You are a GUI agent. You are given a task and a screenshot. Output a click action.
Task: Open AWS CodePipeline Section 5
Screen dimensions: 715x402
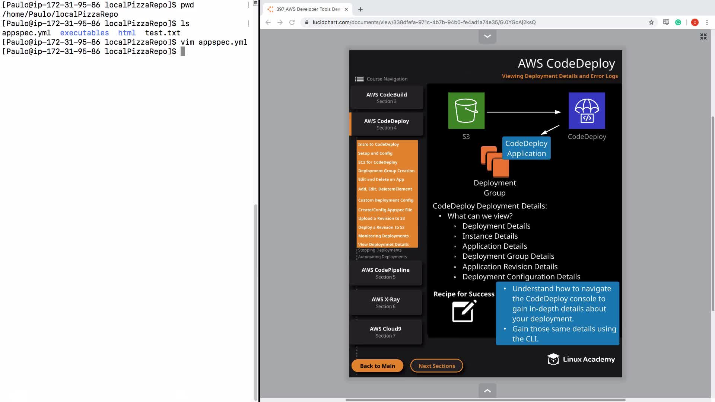pyautogui.click(x=385, y=273)
